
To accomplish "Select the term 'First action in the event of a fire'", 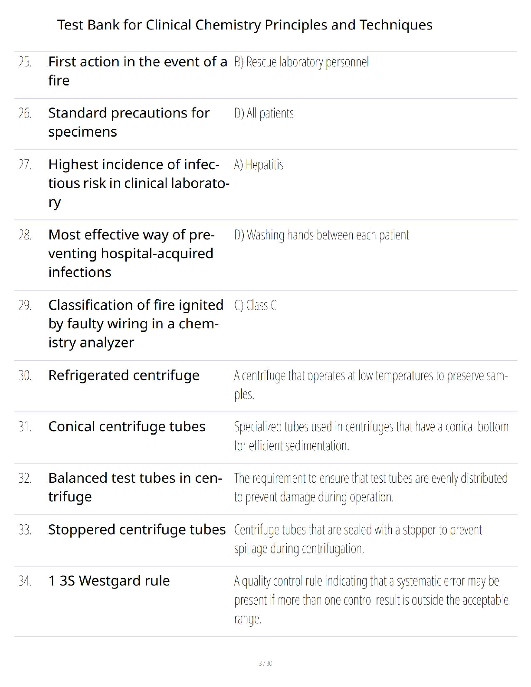I will 138,71.
